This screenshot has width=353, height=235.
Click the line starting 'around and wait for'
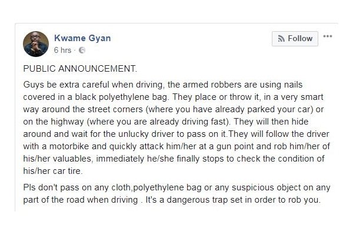click(176, 134)
